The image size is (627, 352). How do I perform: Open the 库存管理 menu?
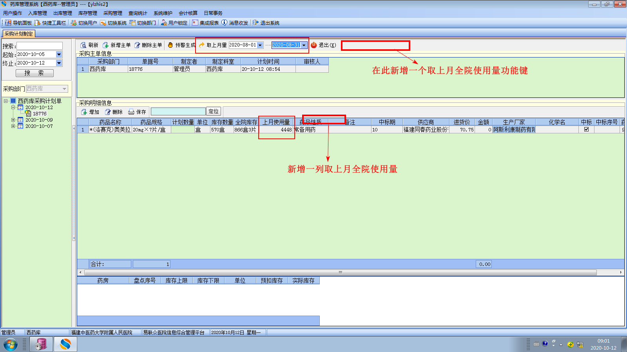(88, 13)
